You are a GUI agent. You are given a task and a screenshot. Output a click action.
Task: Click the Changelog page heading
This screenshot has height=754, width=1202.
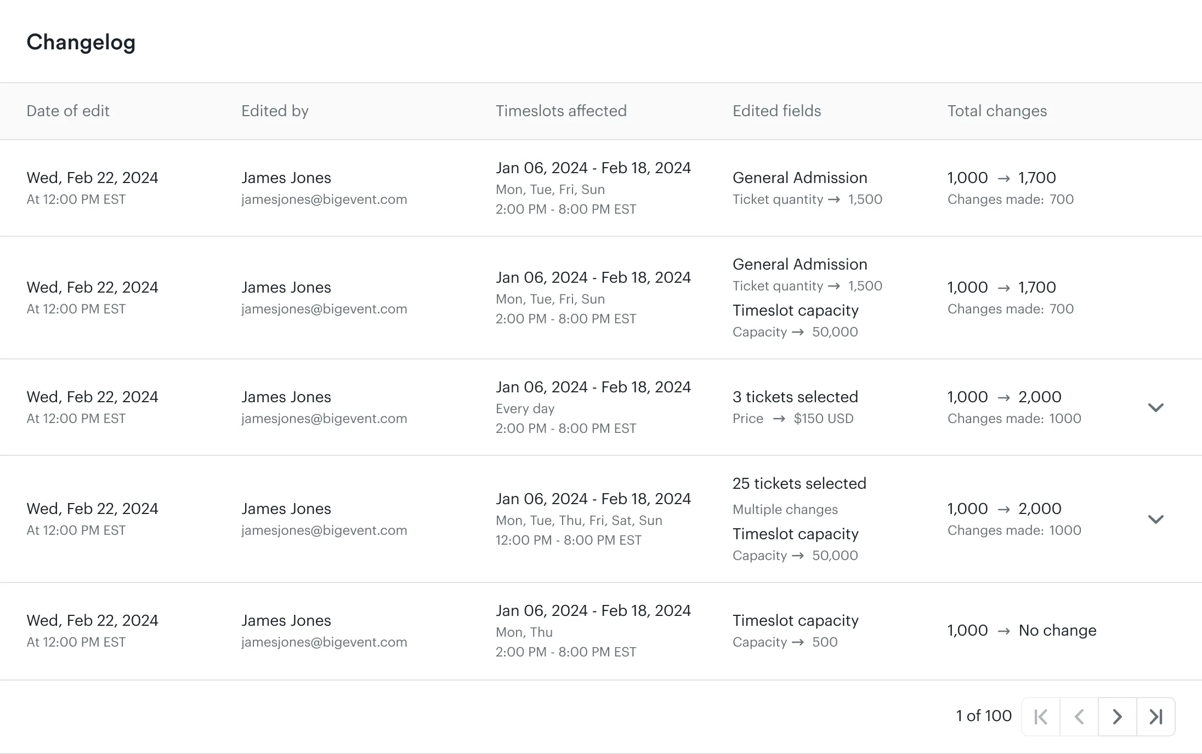point(81,42)
